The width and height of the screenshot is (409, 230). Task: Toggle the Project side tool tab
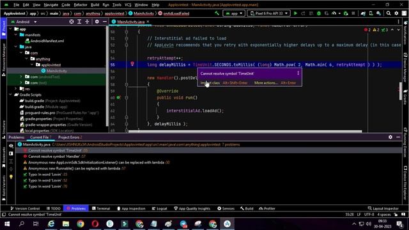[x=3, y=28]
